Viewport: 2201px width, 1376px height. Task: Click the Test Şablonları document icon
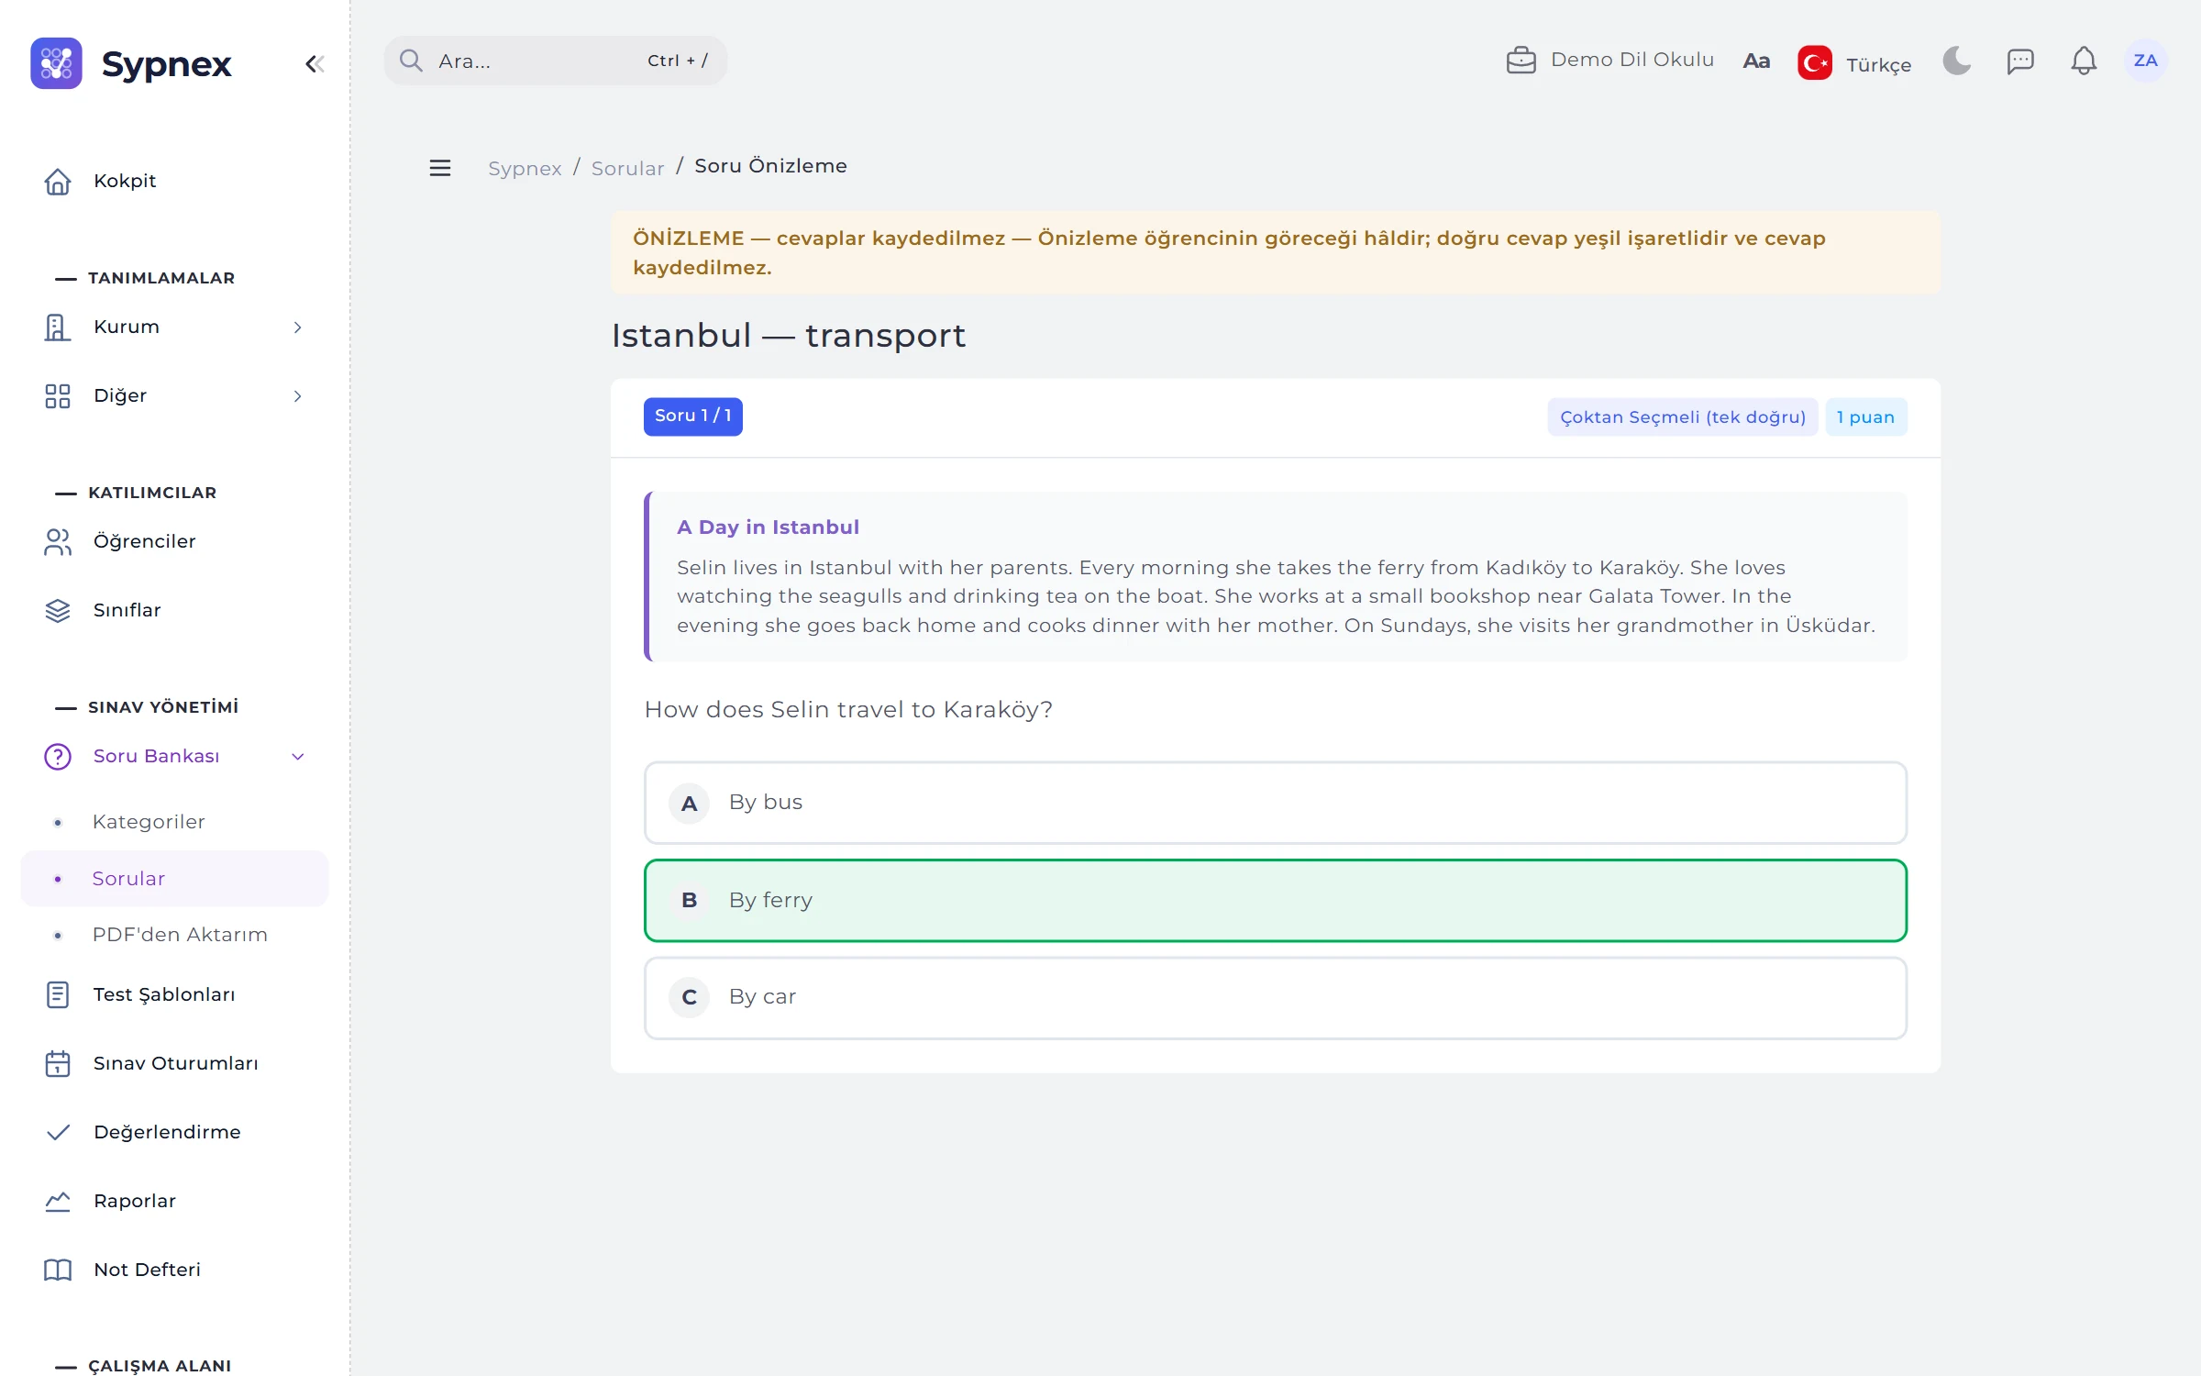point(58,994)
